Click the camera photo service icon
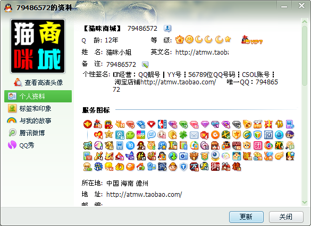 (183, 156)
